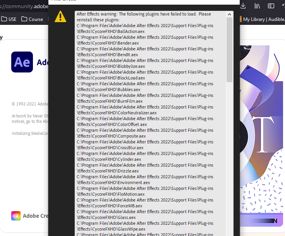Click the warning list scrollbar thumb
Image resolution: width=285 pixels, height=236 pixels.
(229, 50)
